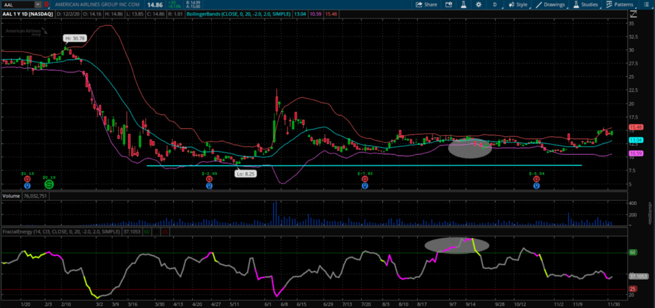Screen dimensions: 655x308
Task: Click the AAL 1 Y 1D [NASDAQ] label
Action: (28, 14)
